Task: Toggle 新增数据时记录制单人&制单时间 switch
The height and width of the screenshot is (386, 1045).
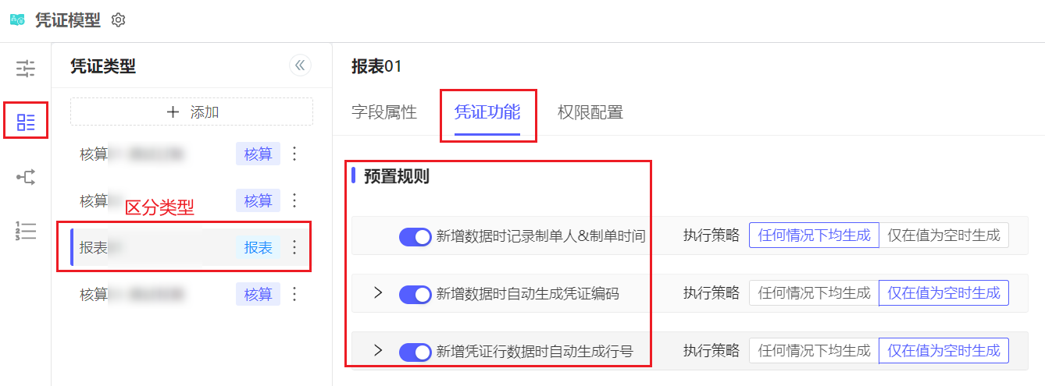Action: click(x=415, y=236)
